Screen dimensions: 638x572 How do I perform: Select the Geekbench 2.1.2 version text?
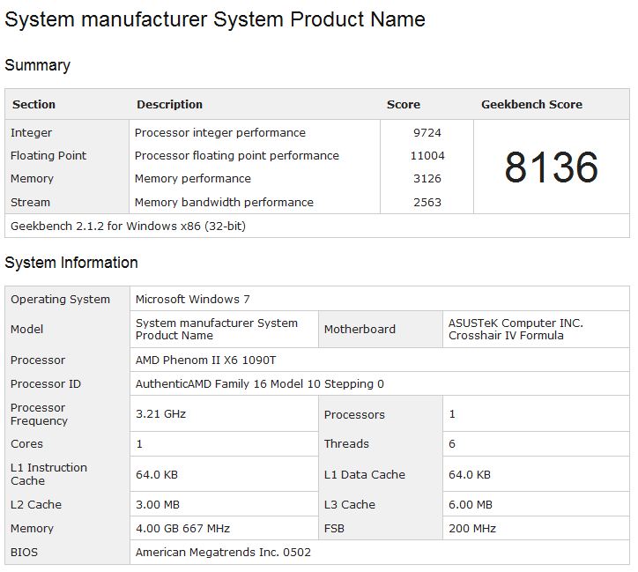tap(128, 226)
